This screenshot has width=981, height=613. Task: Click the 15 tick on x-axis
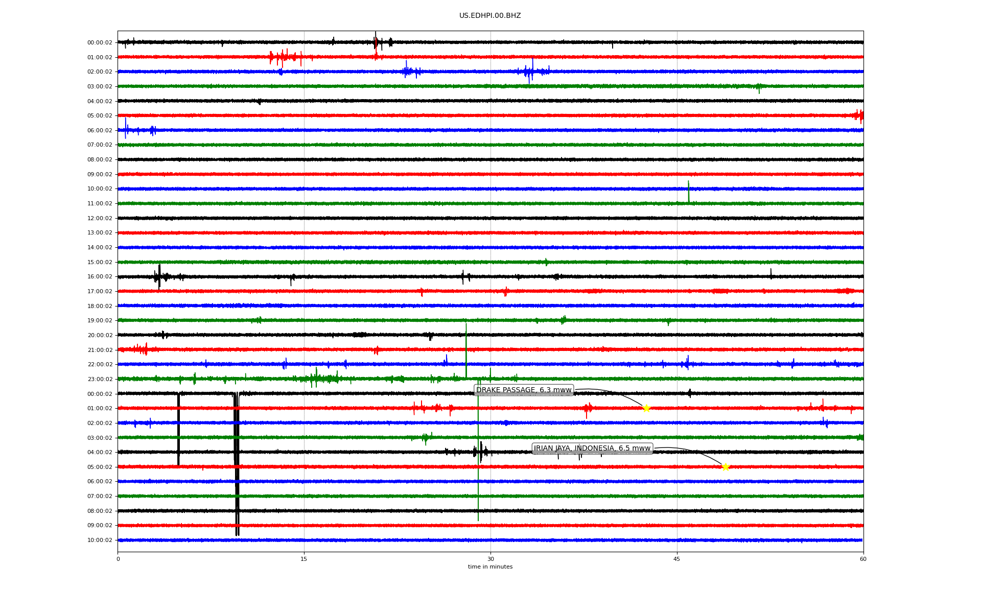(x=304, y=559)
